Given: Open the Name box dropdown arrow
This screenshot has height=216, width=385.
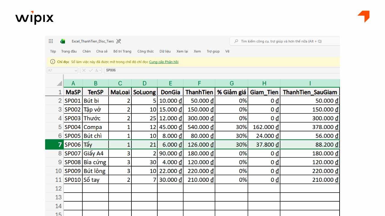Looking at the screenshot, I should pyautogui.click(x=76, y=70).
